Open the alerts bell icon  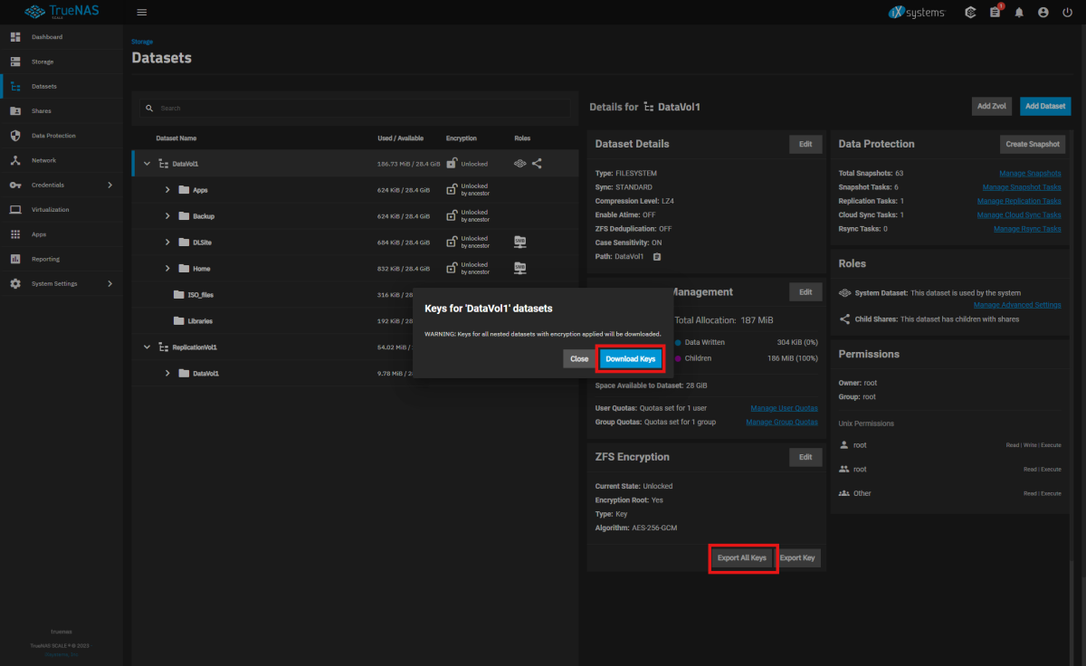coord(1019,13)
